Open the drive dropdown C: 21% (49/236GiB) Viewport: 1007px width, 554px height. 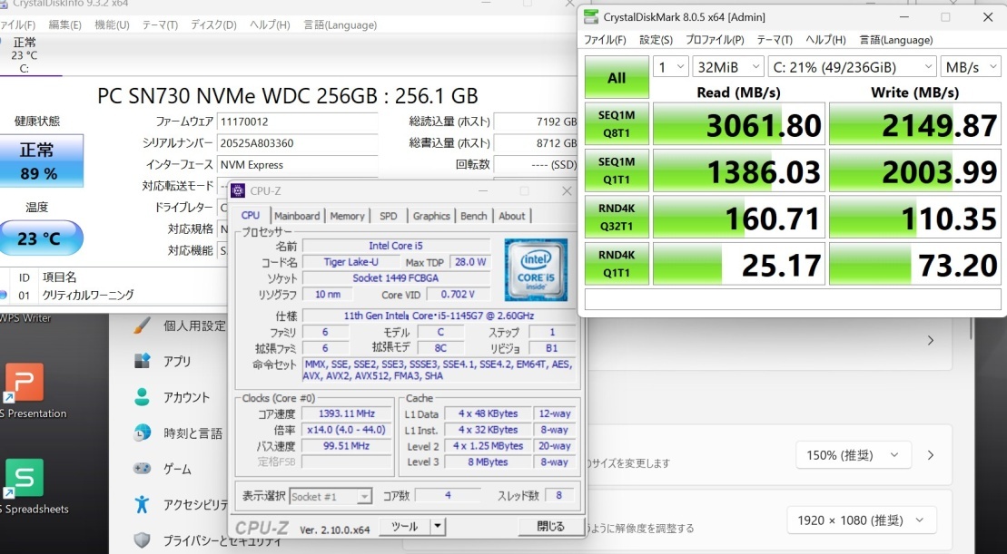click(x=853, y=67)
